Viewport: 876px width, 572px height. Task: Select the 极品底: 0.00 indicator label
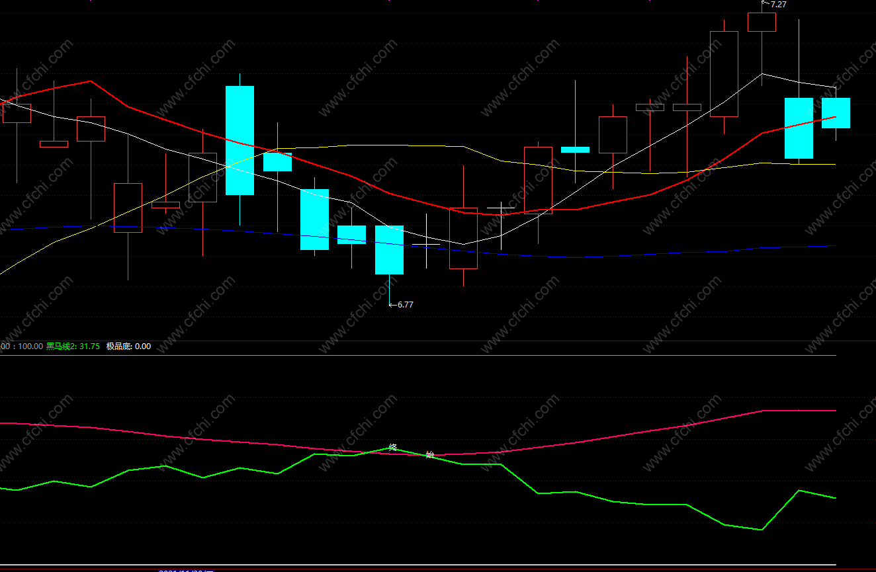(128, 347)
